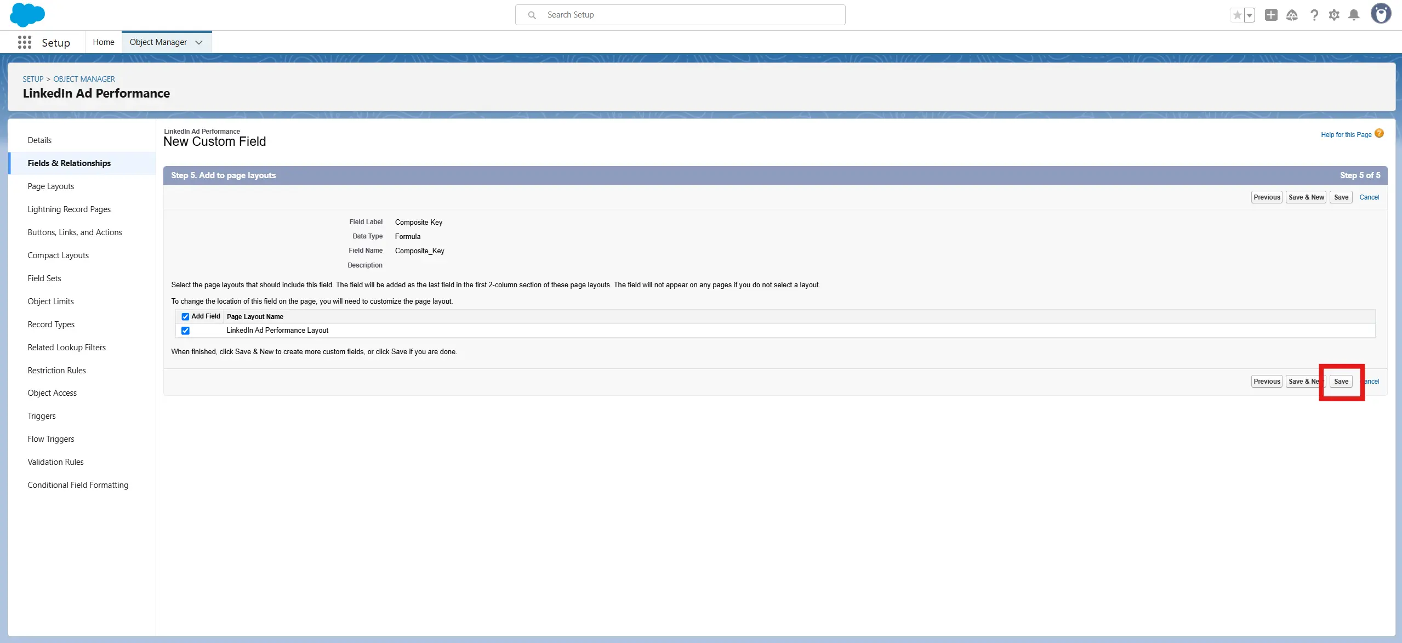This screenshot has height=643, width=1402.
Task: Click the top Previous button
Action: 1266,197
